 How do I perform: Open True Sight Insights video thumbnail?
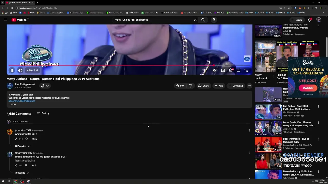(x=268, y=31)
